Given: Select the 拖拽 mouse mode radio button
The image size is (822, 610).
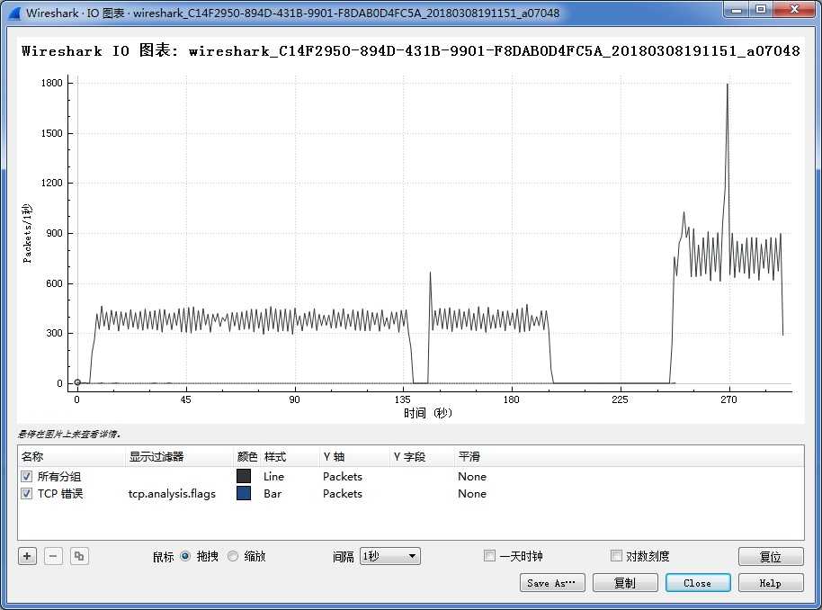Looking at the screenshot, I should [x=185, y=556].
